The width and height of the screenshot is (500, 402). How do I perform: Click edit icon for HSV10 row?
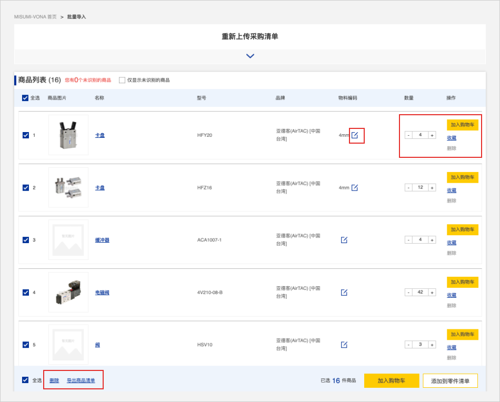[x=344, y=345]
